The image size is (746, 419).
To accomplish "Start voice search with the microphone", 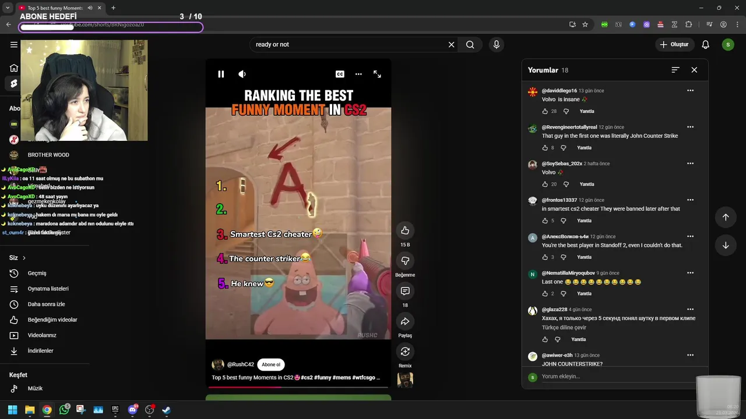I will click(x=497, y=44).
